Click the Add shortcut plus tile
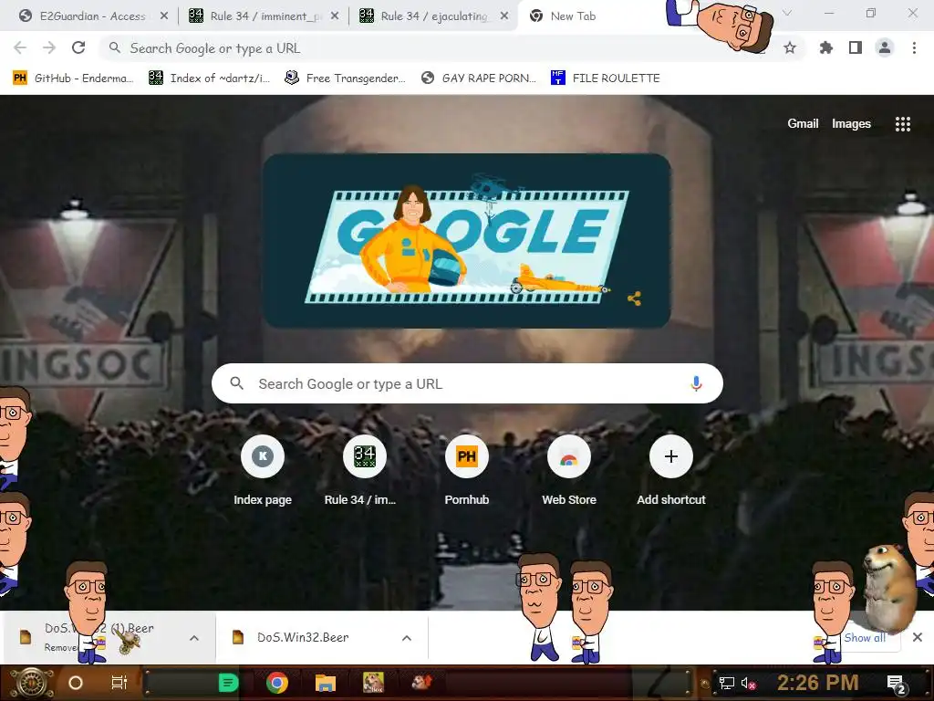 pyautogui.click(x=671, y=471)
